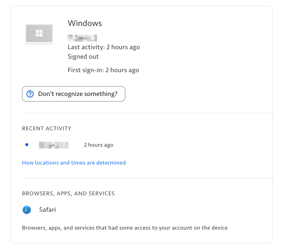Click the blurred device name under Windows

tap(82, 38)
